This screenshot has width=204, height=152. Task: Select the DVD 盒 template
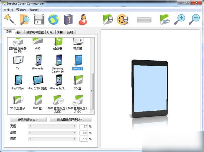37,103
